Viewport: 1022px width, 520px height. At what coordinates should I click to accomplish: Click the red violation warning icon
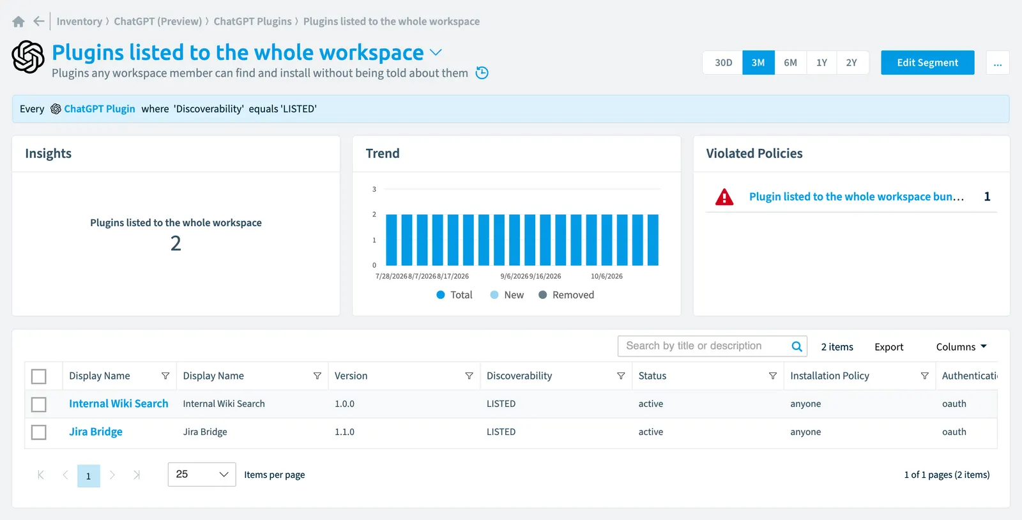click(x=724, y=197)
